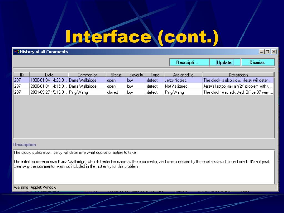Click 'The clock is also slow' description cell
This screenshot has width=284, height=213.
[x=238, y=80]
